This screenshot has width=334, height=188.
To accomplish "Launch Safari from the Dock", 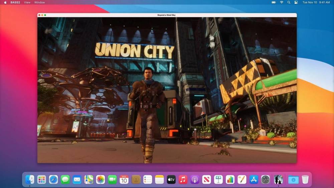I will (53, 179).
